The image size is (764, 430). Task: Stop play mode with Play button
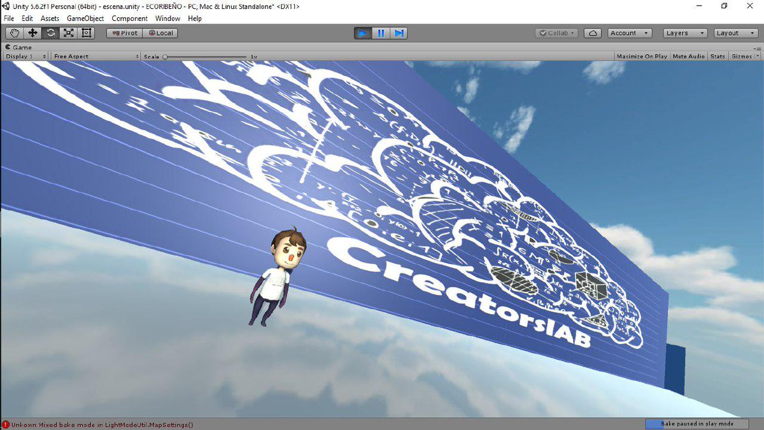[x=363, y=33]
